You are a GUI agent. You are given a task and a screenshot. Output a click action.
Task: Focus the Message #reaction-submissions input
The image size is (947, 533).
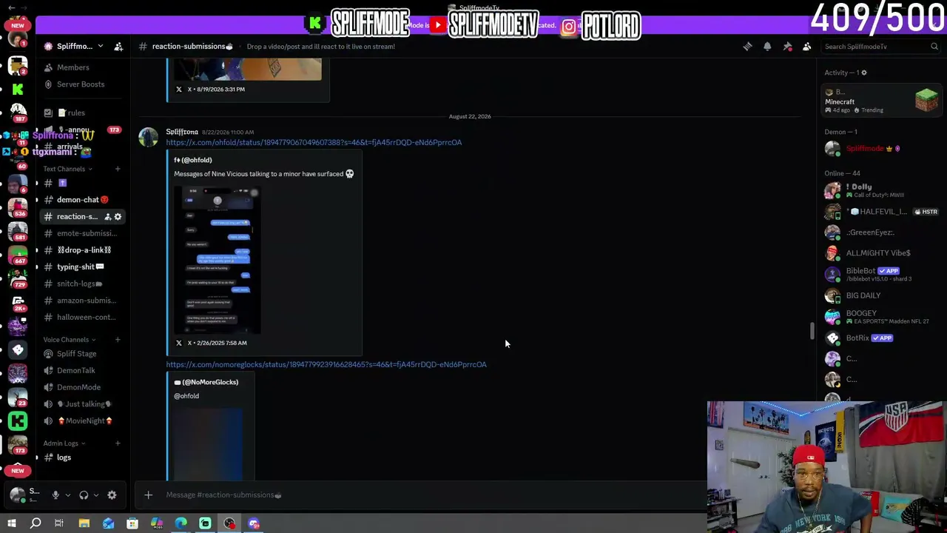429,495
